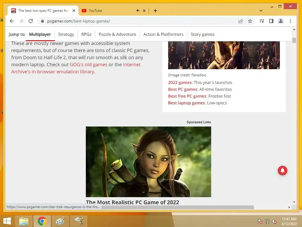The height and width of the screenshot is (227, 302).
Task: Click the horizontal scrollbar thumb
Action: pyautogui.click(x=178, y=207)
